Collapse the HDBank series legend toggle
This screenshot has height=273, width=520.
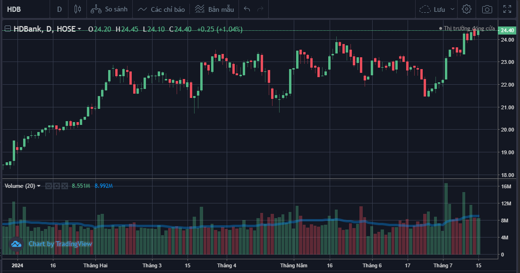click(x=8, y=29)
